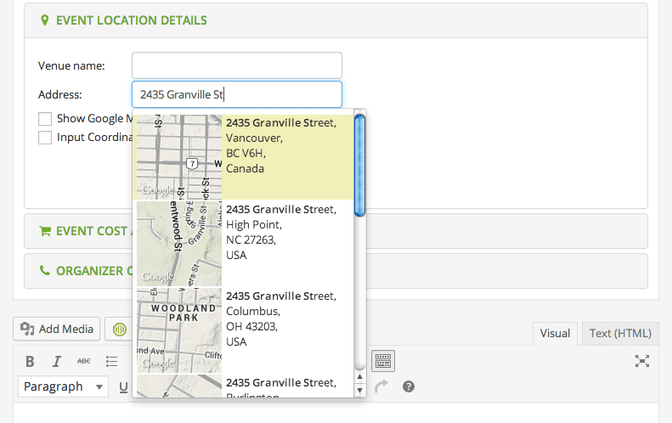This screenshot has height=423, width=672.
Task: Click into the Venue name field
Action: [237, 65]
